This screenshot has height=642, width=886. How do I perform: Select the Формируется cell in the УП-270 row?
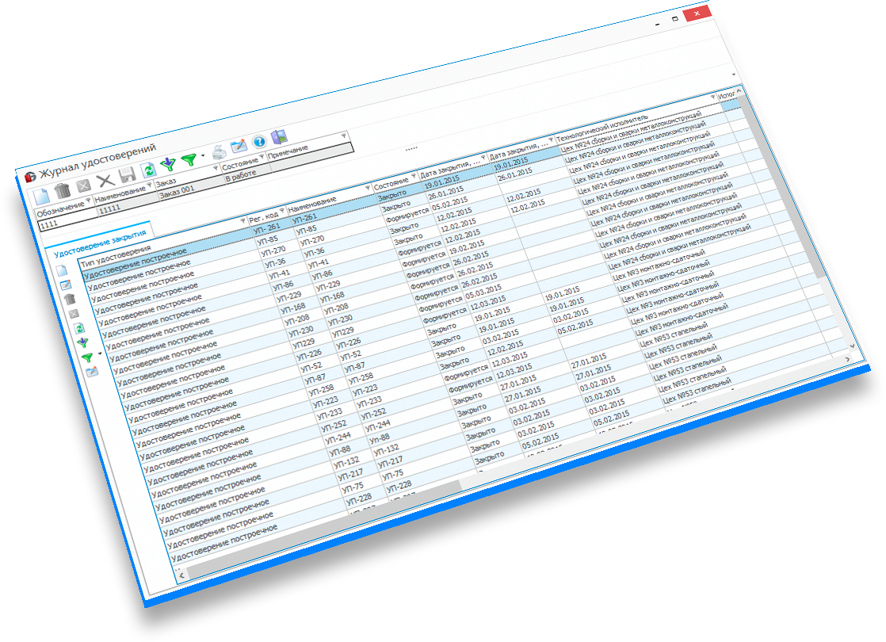click(407, 214)
